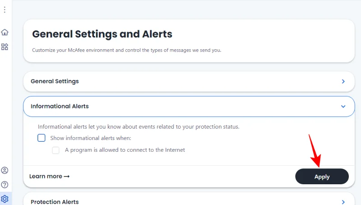
Task: Open the apps grid icon in the sidebar
Action: point(5,47)
